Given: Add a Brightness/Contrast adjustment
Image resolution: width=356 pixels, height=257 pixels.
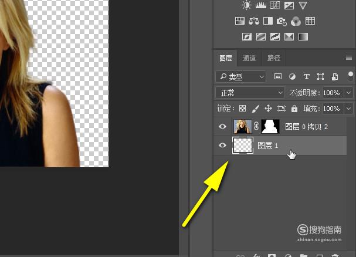Looking at the screenshot, I should click(x=246, y=5).
